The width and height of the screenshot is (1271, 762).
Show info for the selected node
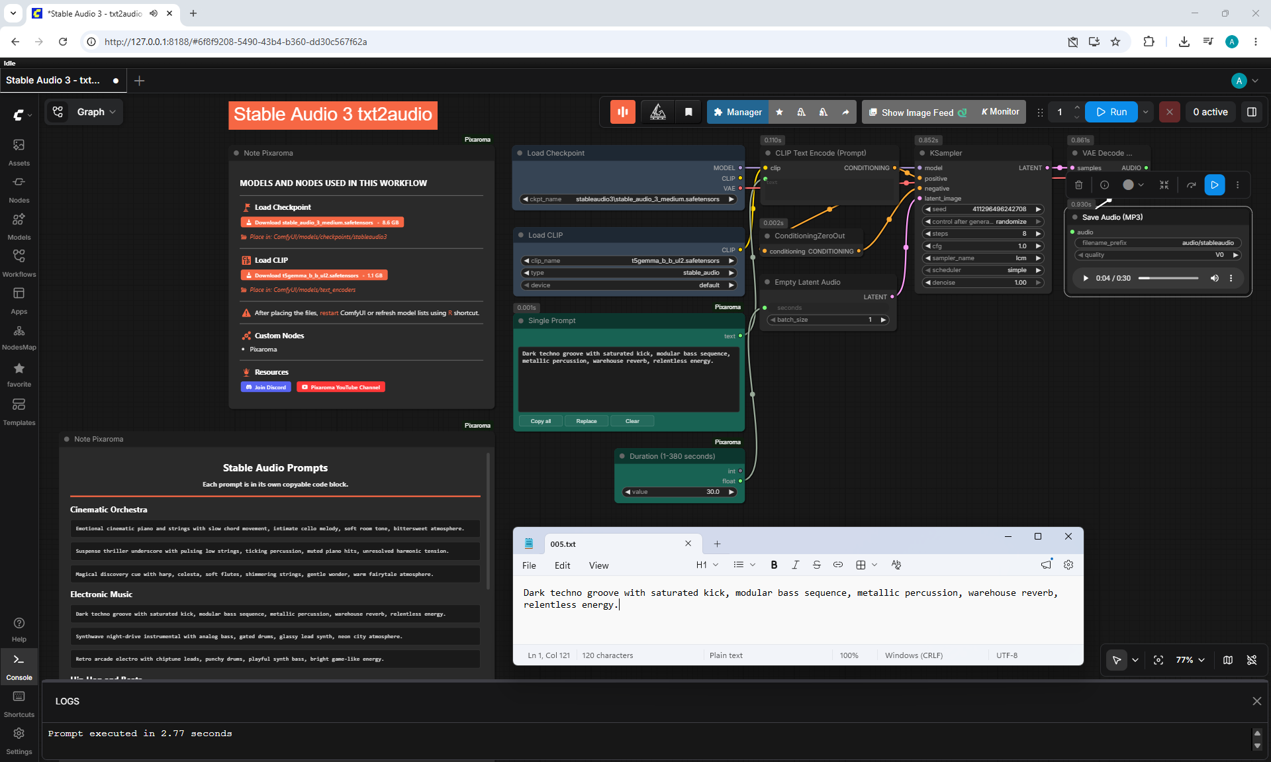[x=1104, y=185]
